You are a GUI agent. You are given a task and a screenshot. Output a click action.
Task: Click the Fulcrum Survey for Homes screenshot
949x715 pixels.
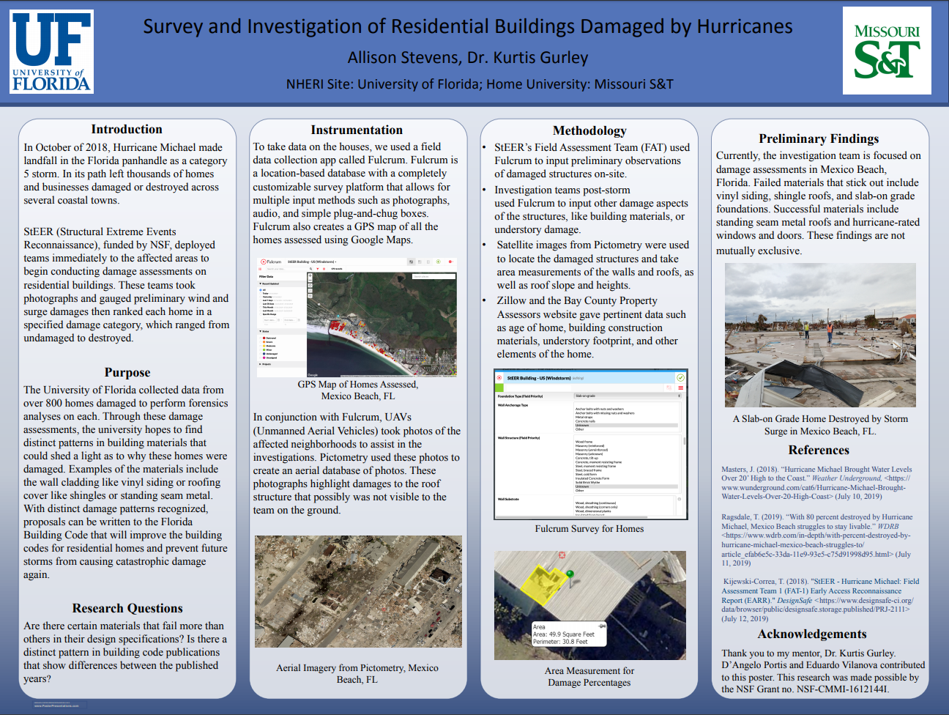(x=591, y=445)
